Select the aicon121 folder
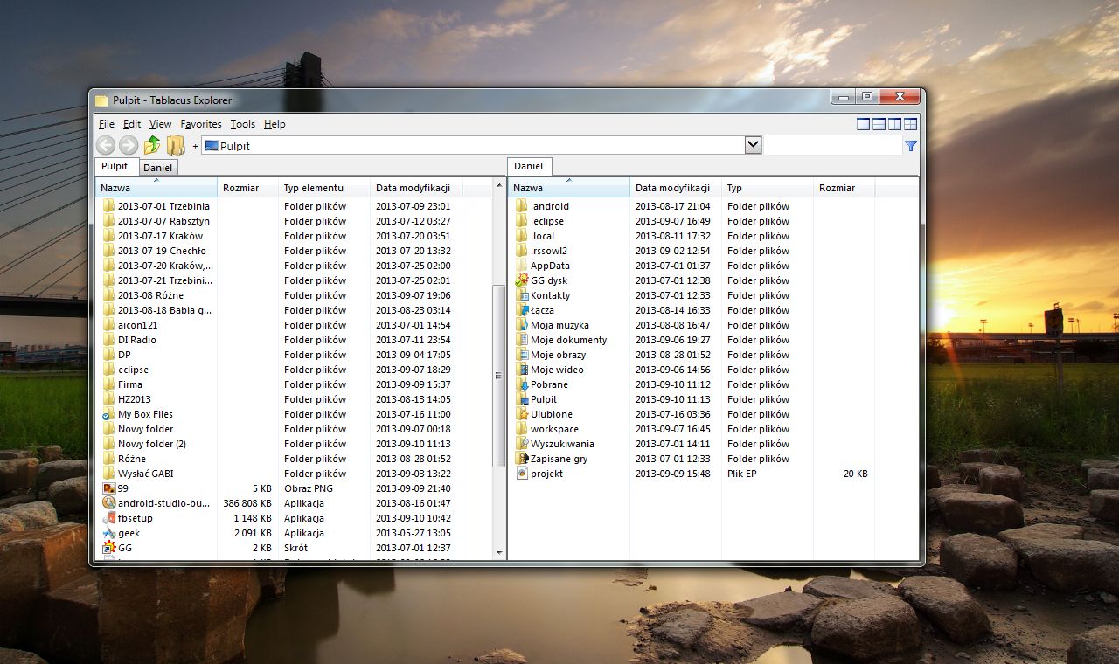Screen dimensions: 1119x664 point(138,325)
